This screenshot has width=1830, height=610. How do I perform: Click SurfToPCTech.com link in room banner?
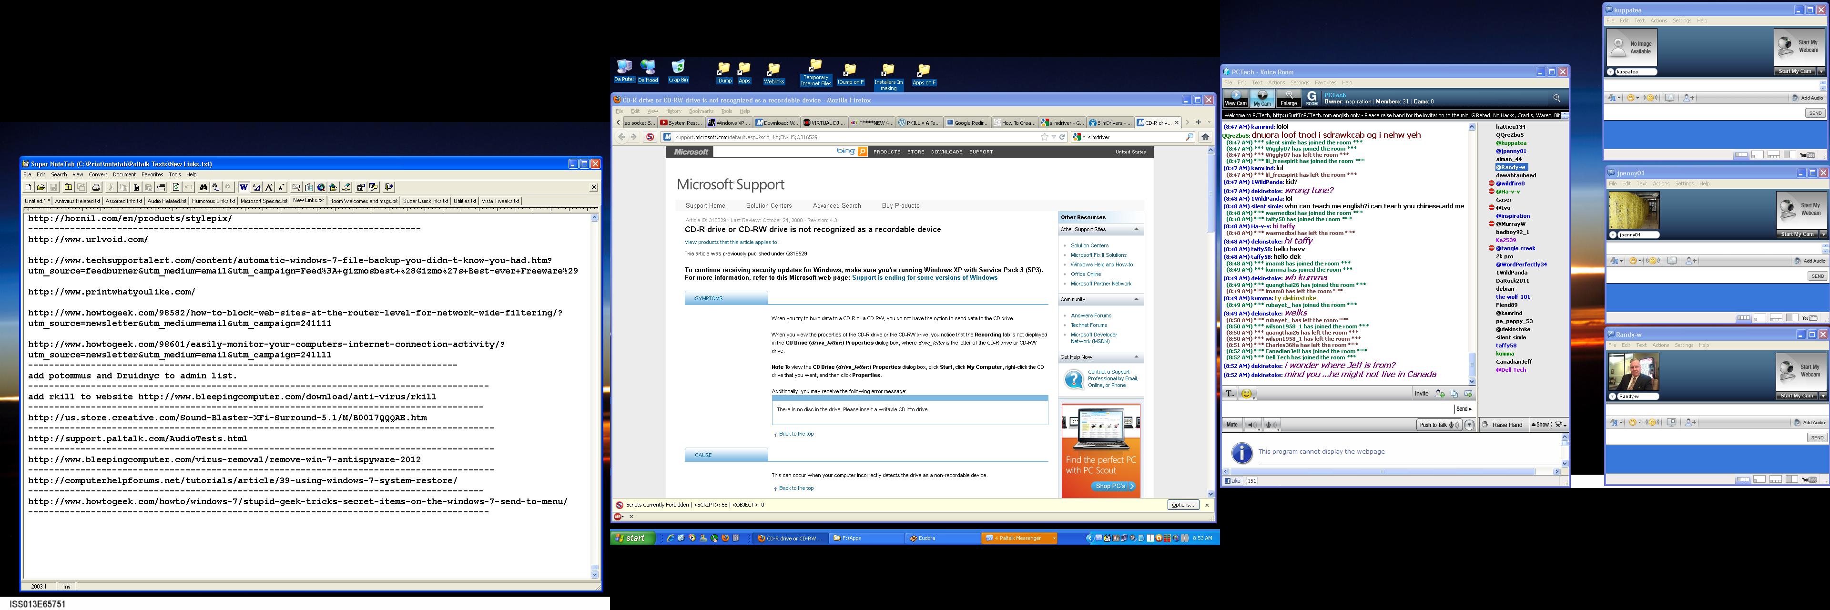[1302, 115]
